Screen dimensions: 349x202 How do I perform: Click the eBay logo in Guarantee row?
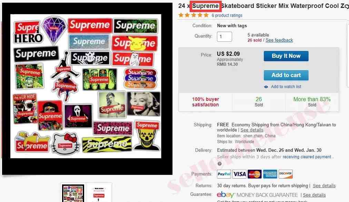pos(226,195)
